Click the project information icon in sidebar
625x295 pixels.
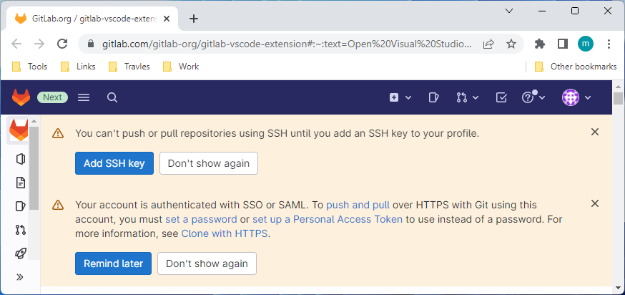click(x=20, y=159)
